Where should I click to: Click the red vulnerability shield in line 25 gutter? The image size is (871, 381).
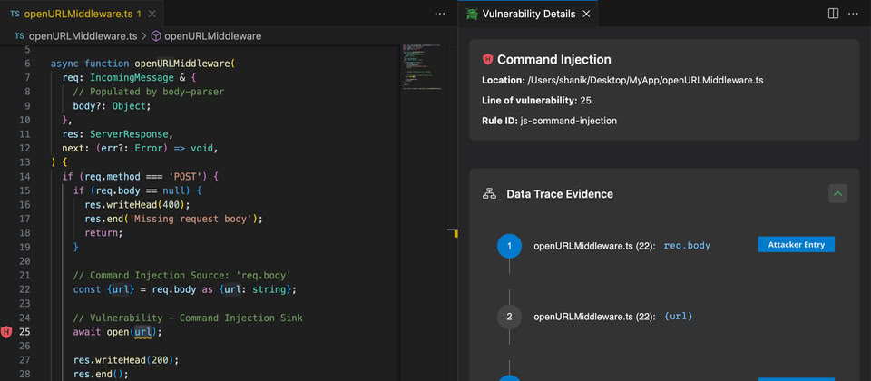point(7,333)
